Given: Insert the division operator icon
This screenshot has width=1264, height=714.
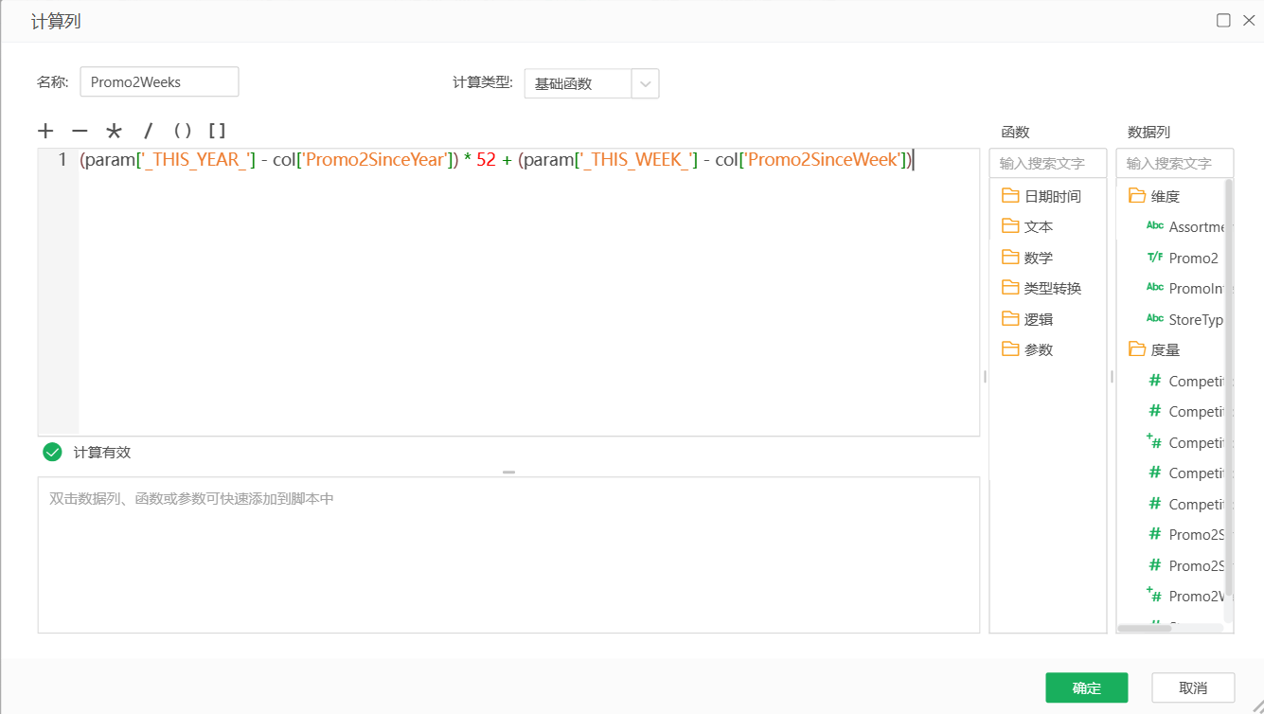Looking at the screenshot, I should 147,131.
